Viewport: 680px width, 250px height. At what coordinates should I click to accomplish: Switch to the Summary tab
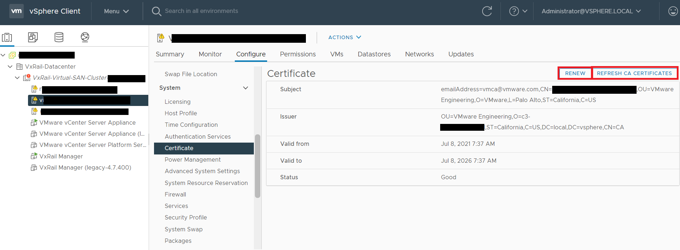point(170,54)
